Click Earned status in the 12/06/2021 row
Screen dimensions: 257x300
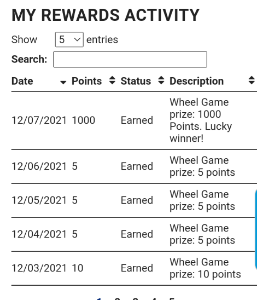point(137,166)
